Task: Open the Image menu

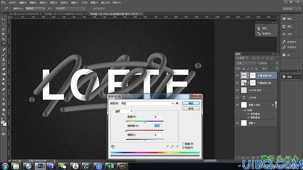Action: pyautogui.click(x=33, y=3)
